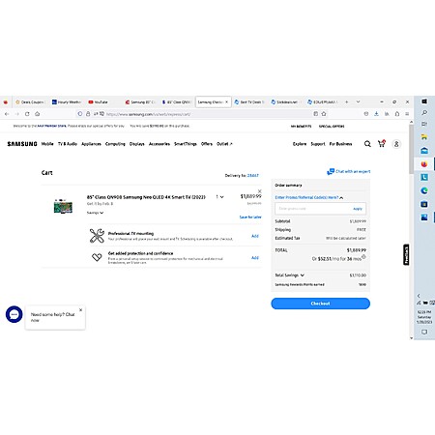Open the Offers menu
Image resolution: width=435 pixels, height=435 pixels.
point(207,144)
